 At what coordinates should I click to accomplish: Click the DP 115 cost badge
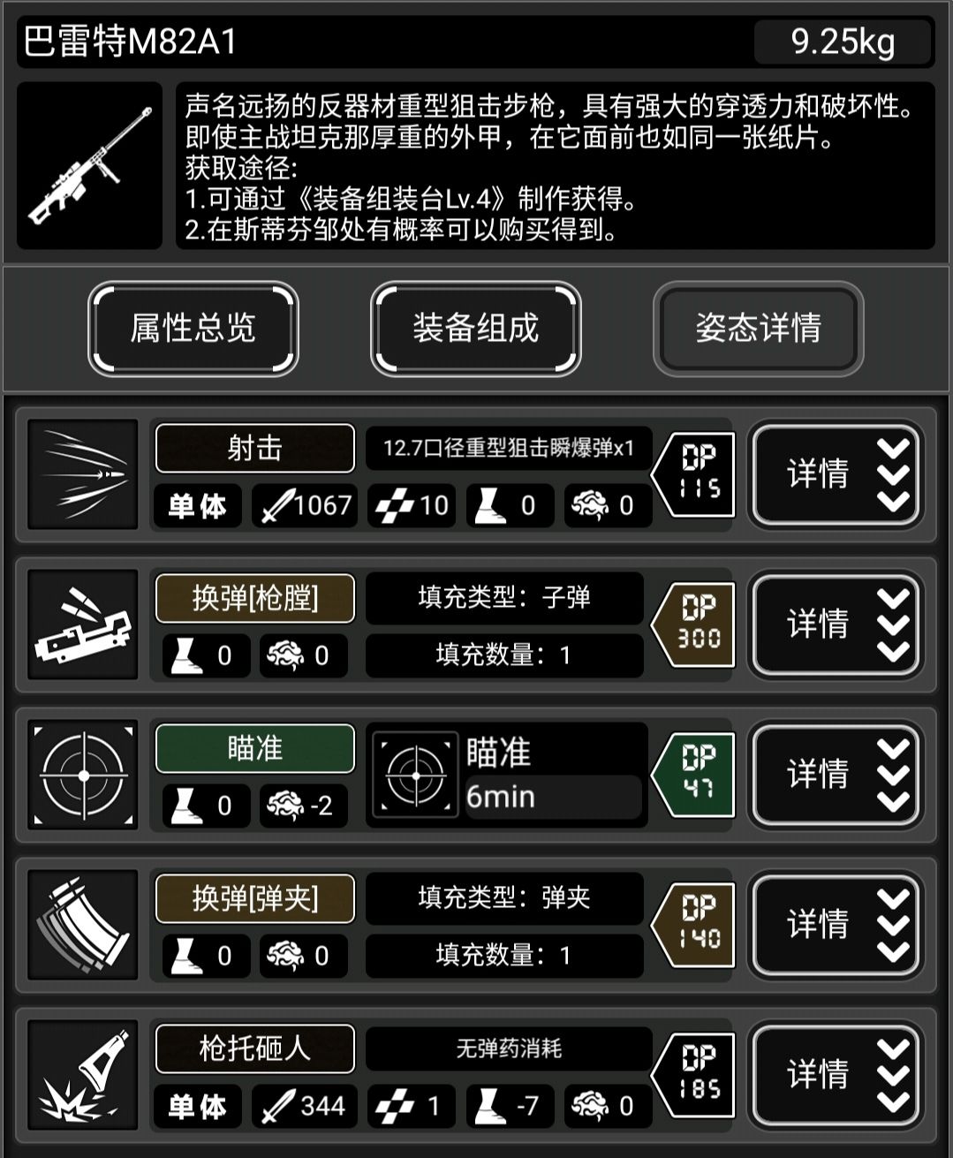coord(694,474)
